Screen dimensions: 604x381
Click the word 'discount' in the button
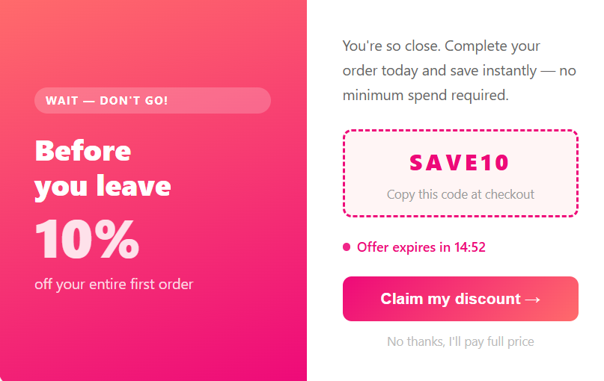coord(490,299)
